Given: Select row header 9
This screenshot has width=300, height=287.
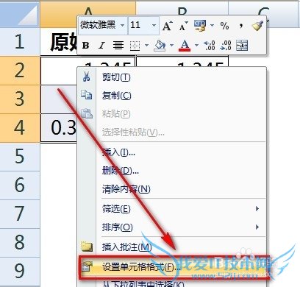Looking at the screenshot, I should (x=20, y=272).
